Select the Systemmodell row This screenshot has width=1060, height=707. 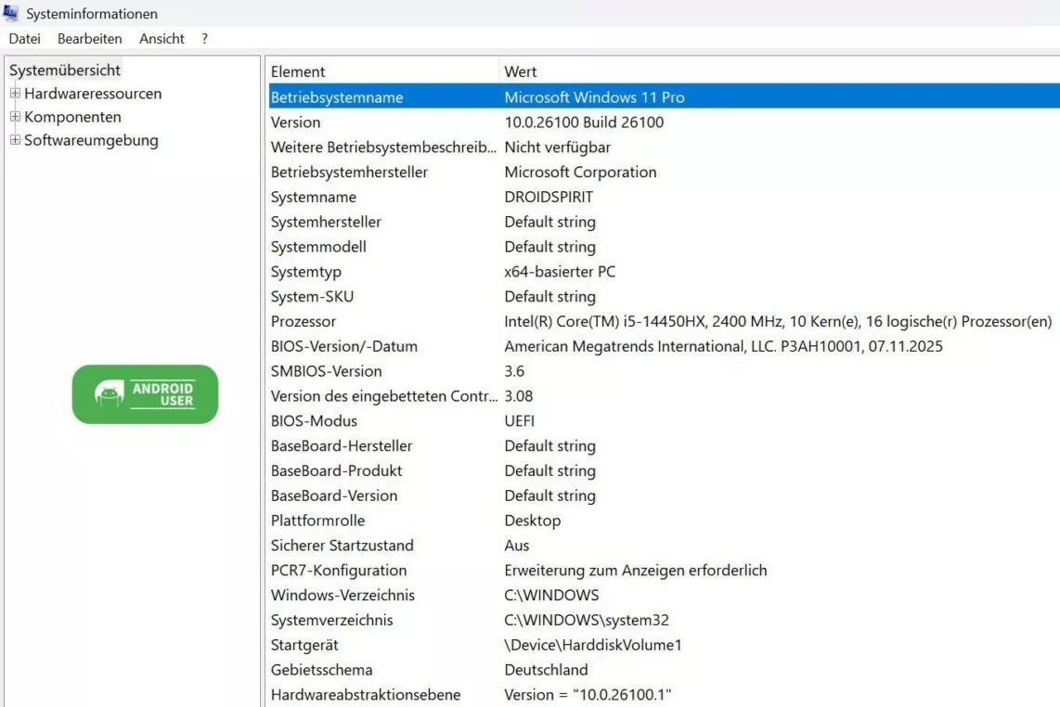664,247
